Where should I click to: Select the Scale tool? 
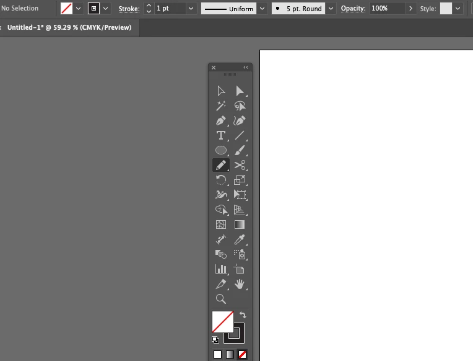pyautogui.click(x=240, y=180)
